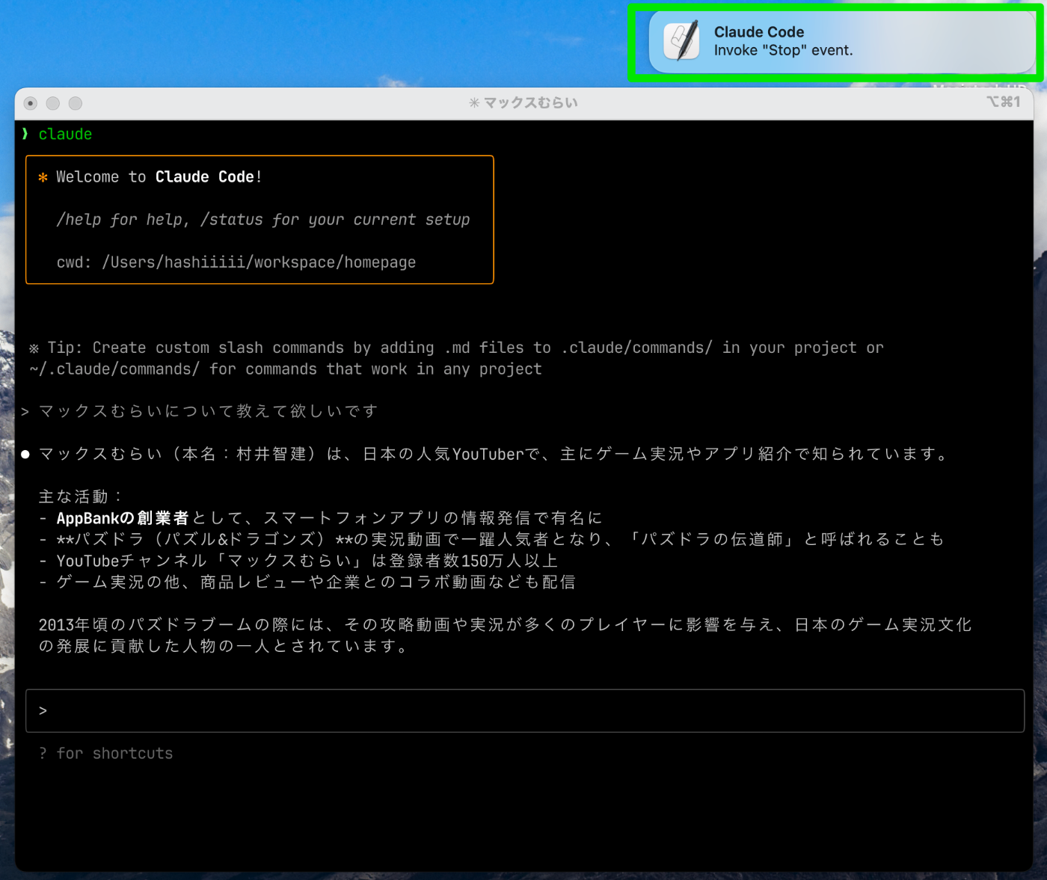
Task: Close the terminal window via red button
Action: coord(31,103)
